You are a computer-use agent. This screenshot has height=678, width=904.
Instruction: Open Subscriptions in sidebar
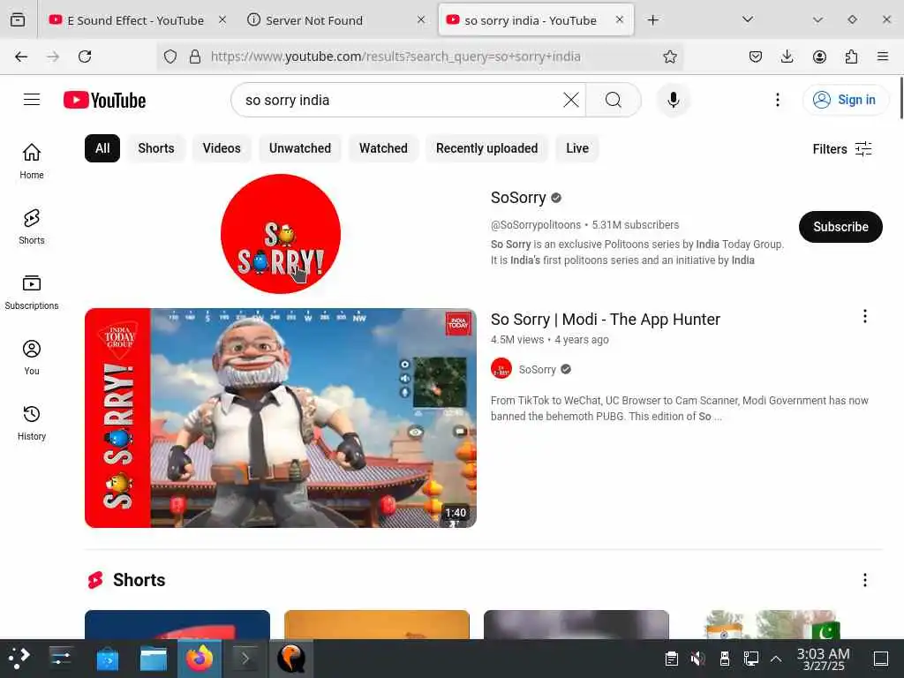coord(32,292)
